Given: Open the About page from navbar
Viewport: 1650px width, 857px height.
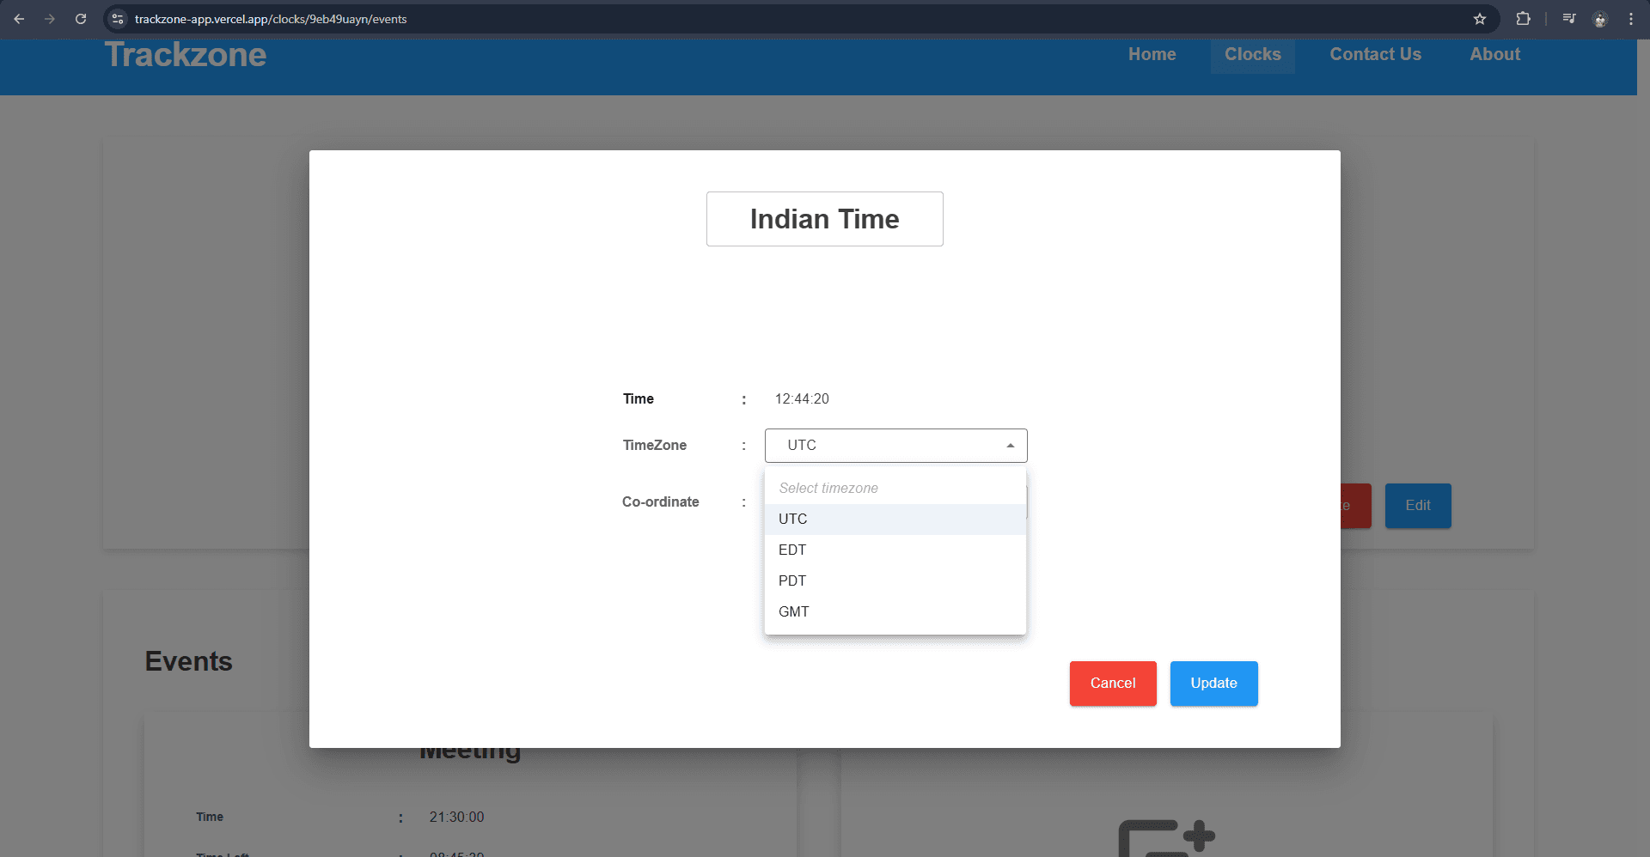Looking at the screenshot, I should coord(1494,54).
